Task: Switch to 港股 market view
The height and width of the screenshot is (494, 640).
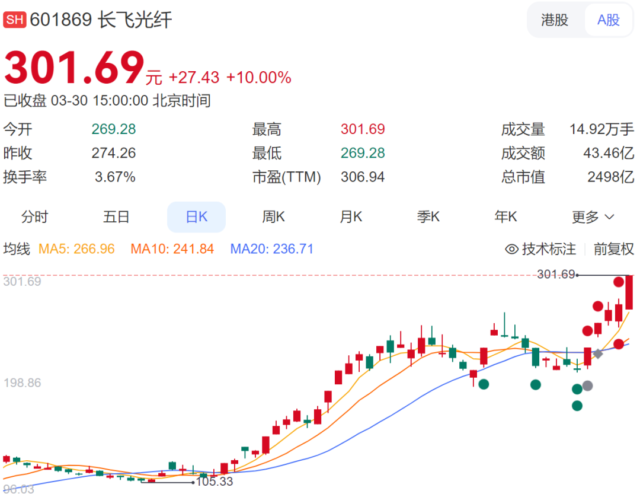Action: coord(555,20)
